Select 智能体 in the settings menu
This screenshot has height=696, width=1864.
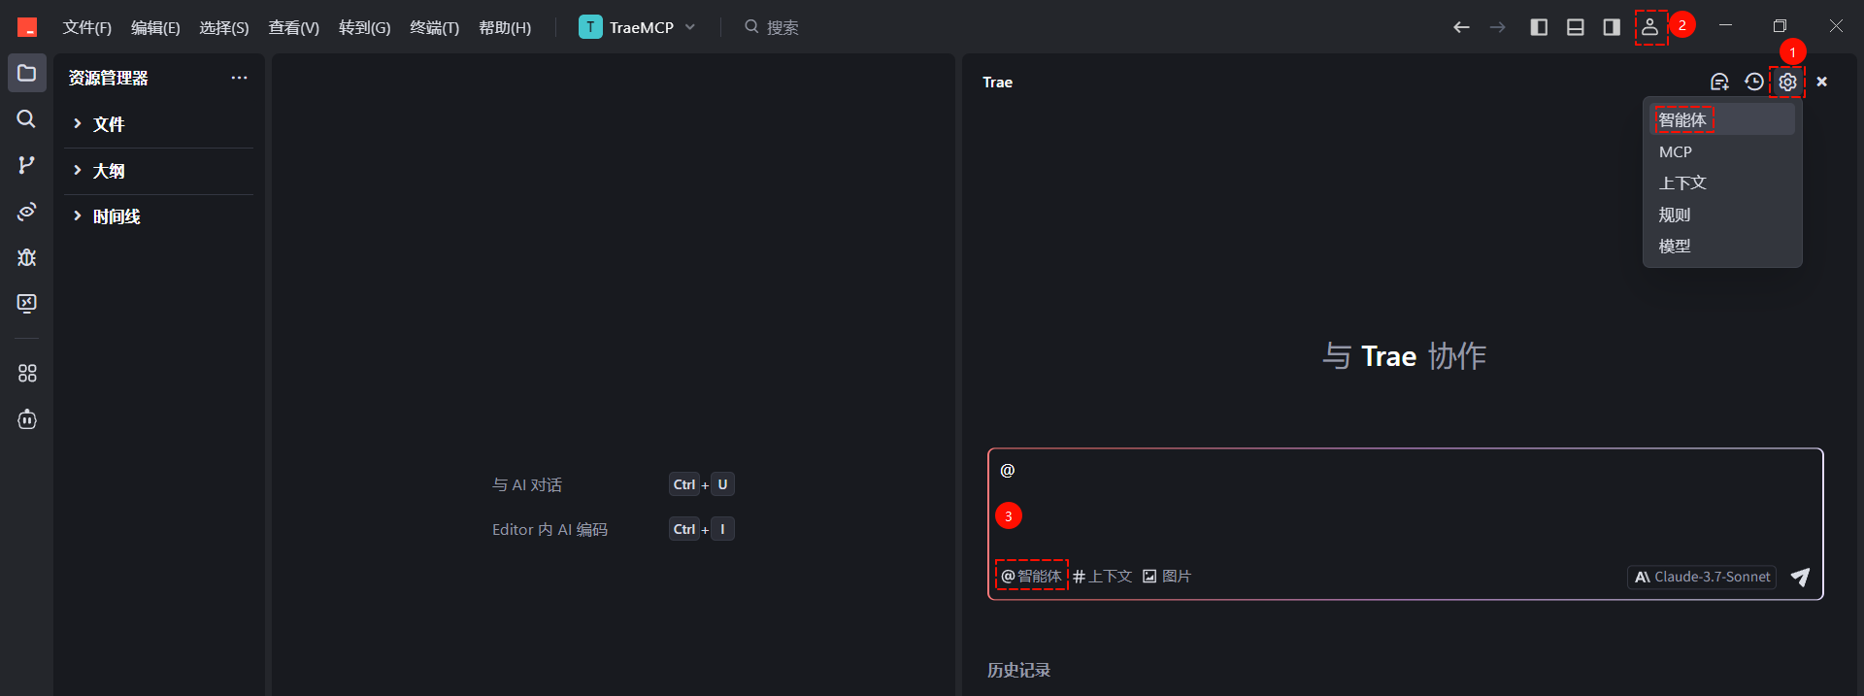1722,119
